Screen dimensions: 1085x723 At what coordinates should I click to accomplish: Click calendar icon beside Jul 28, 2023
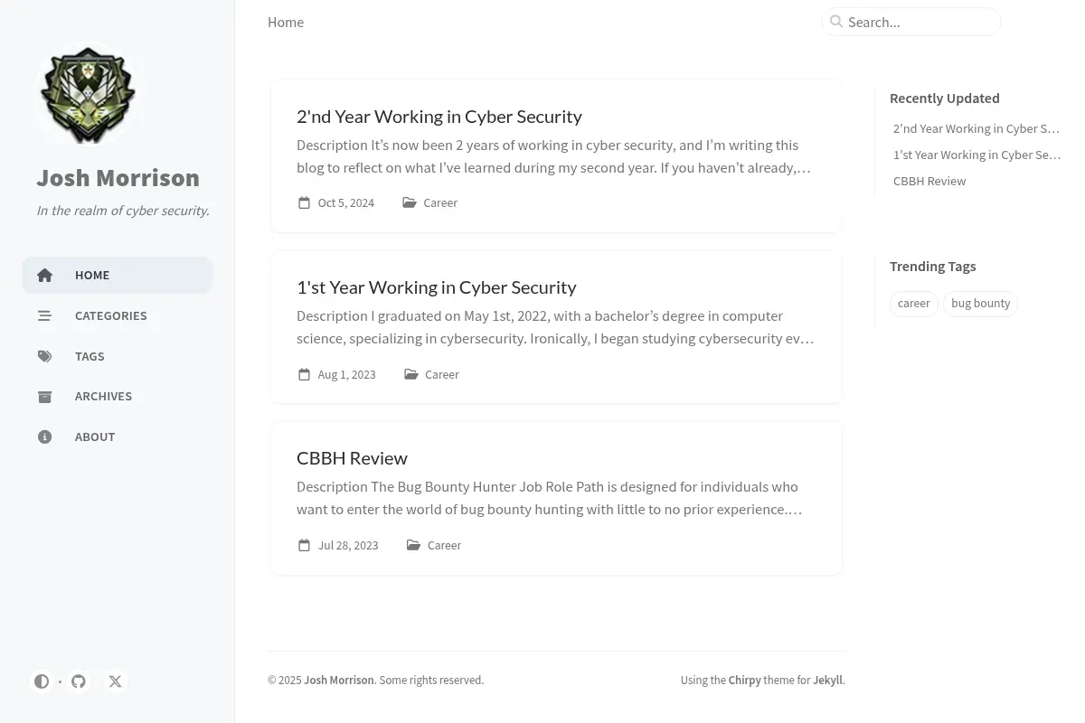tap(305, 545)
